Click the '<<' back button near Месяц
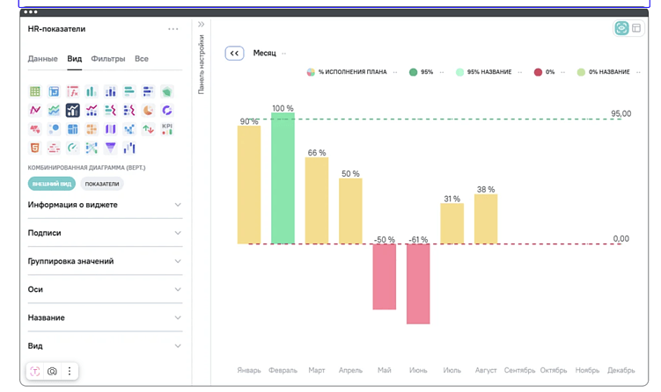Screen dimensions: 661x392 [x=234, y=53]
